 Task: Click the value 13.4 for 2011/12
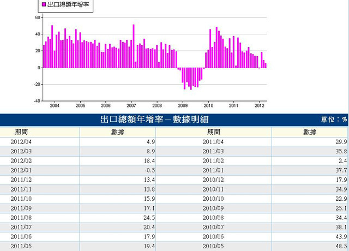pyautogui.click(x=149, y=180)
